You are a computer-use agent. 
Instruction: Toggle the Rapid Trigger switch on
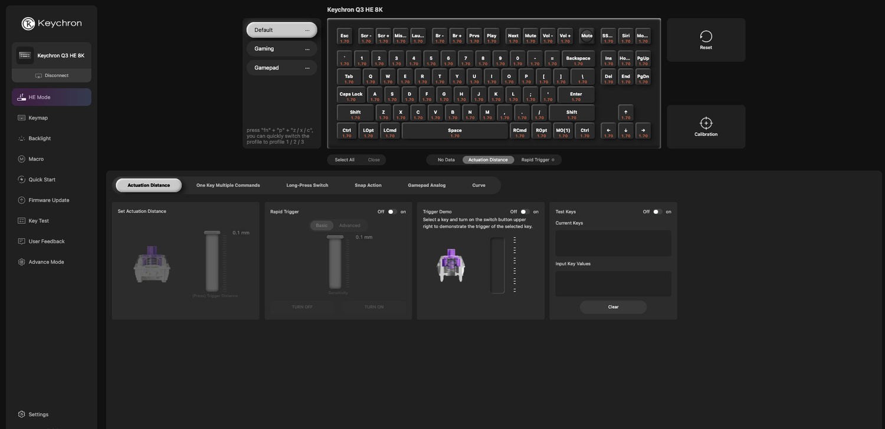[x=392, y=212]
